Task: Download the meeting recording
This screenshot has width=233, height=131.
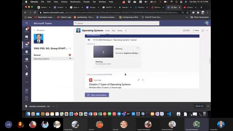Action: tap(119, 53)
